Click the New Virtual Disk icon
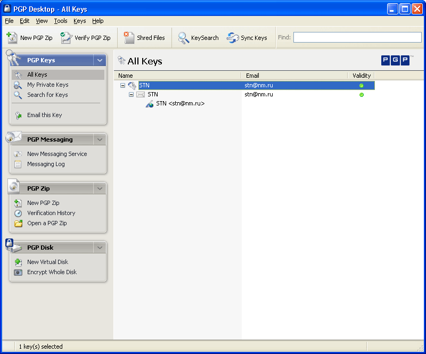Screen dimensions: 426x354 pyautogui.click(x=18, y=262)
